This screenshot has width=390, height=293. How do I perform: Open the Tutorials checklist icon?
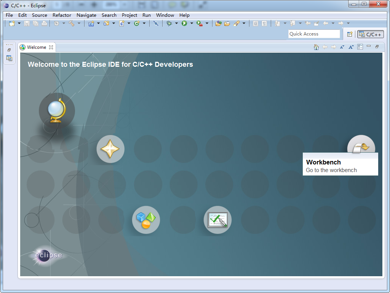[217, 220]
